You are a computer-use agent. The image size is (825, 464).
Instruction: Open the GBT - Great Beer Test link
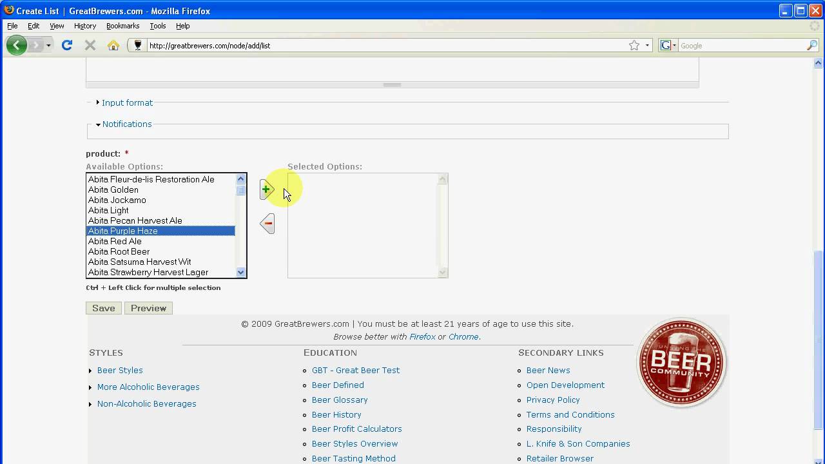pos(356,370)
